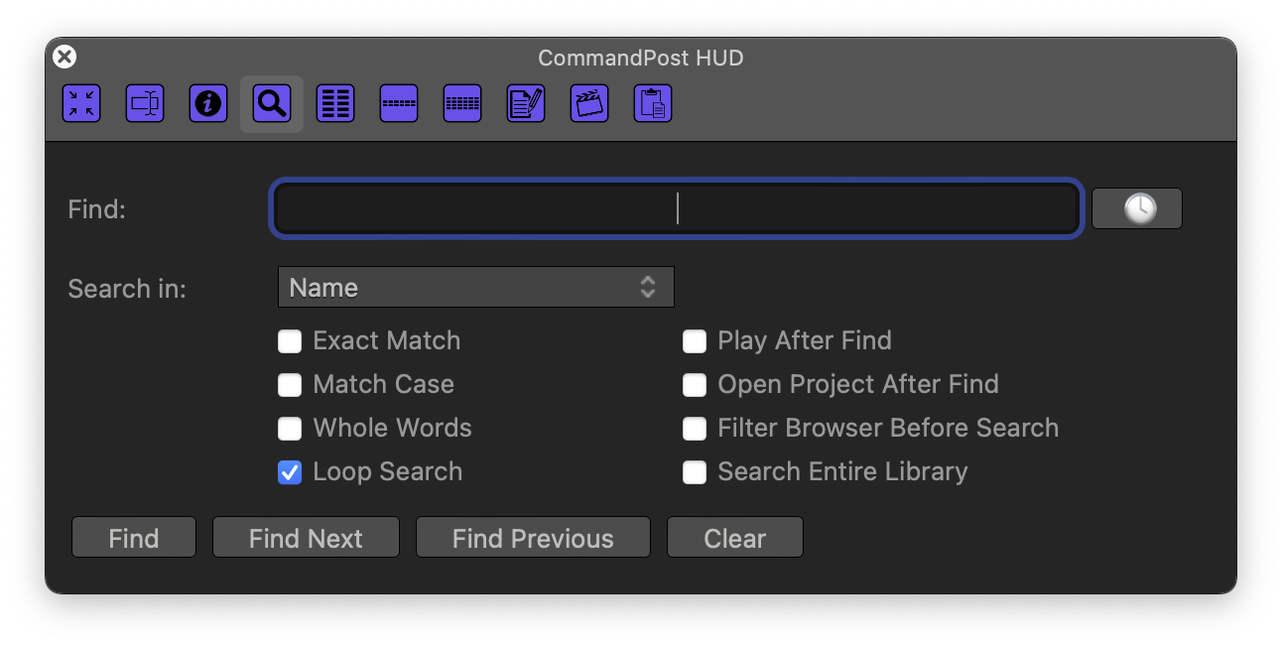Open the clapperboard panel icon

589,103
